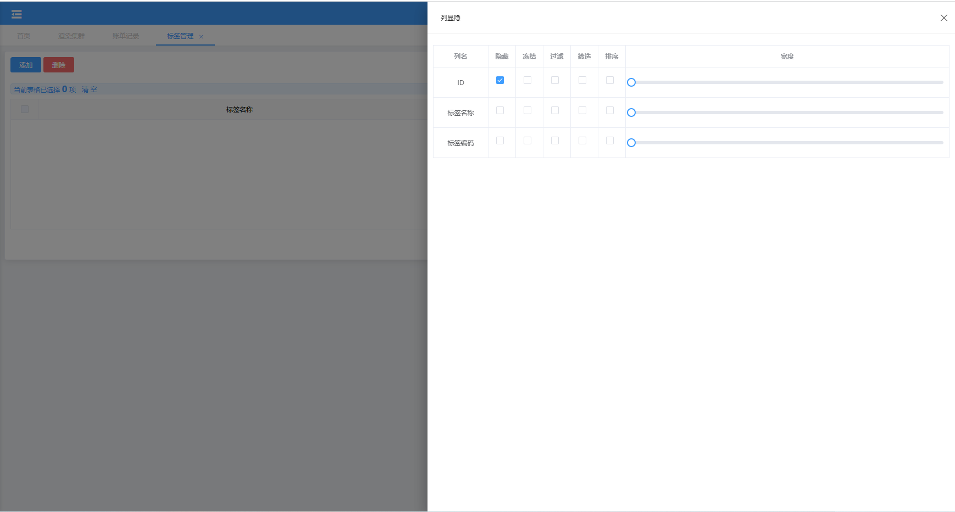Toggle the hamburger menu icon
The image size is (955, 512).
coord(16,14)
